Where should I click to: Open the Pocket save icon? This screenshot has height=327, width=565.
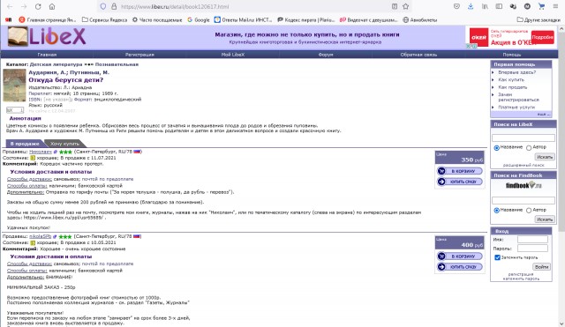[456, 6]
